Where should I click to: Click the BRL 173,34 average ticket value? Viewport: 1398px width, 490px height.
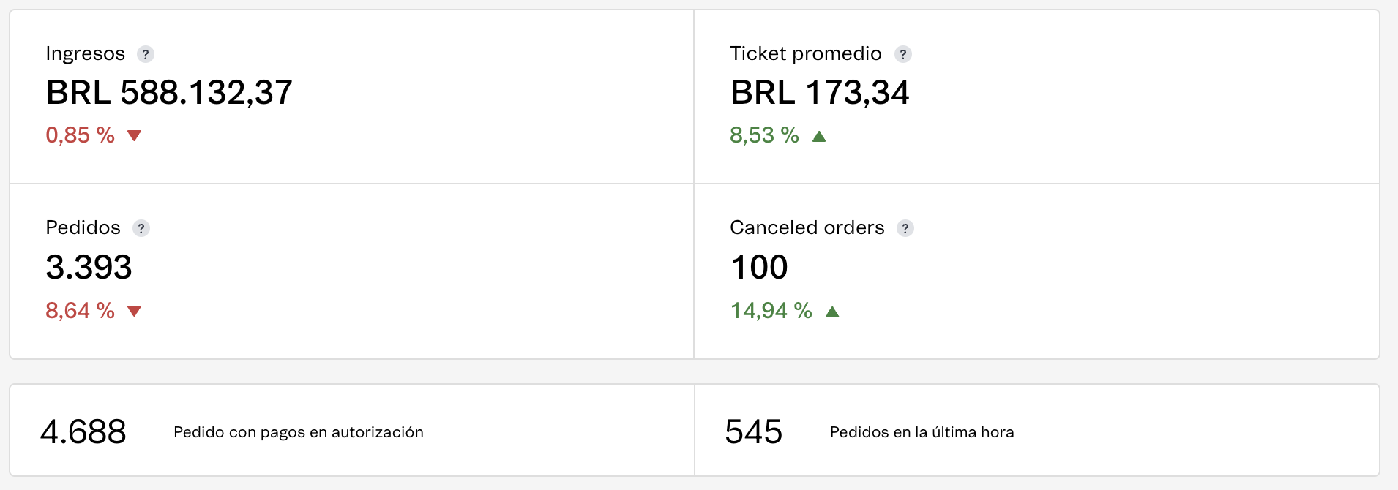click(x=820, y=93)
